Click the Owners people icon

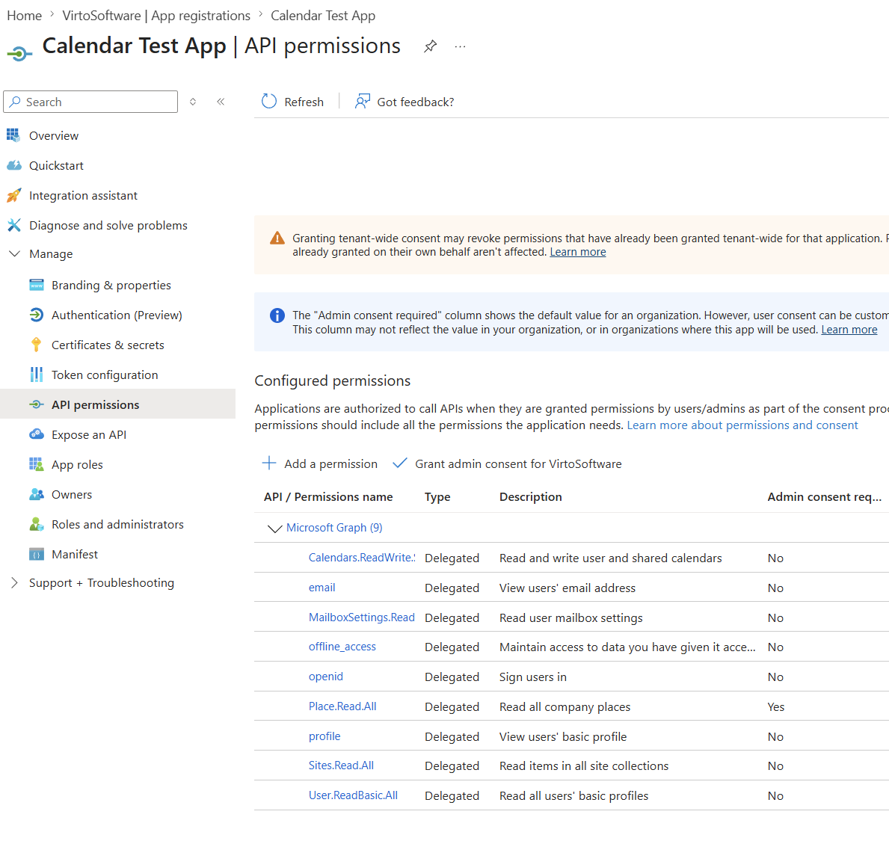click(x=37, y=494)
